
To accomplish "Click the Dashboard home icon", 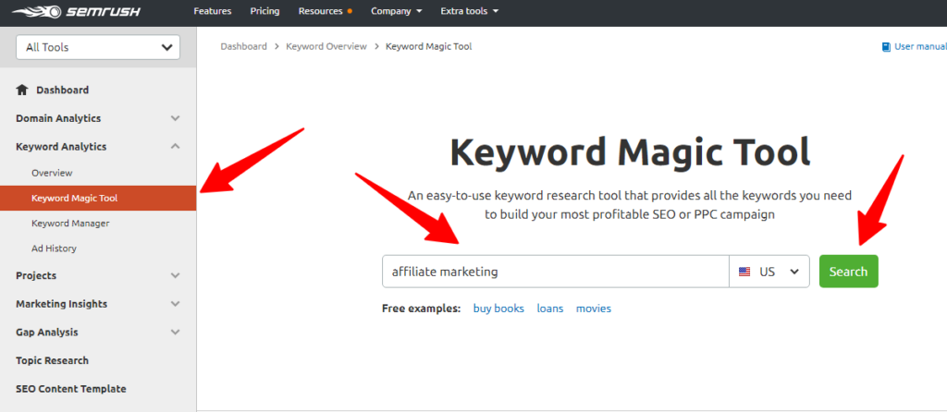I will click(22, 90).
